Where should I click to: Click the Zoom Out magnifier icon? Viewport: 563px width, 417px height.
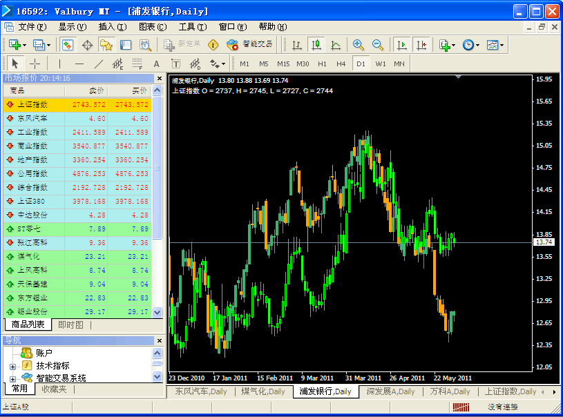pos(377,45)
